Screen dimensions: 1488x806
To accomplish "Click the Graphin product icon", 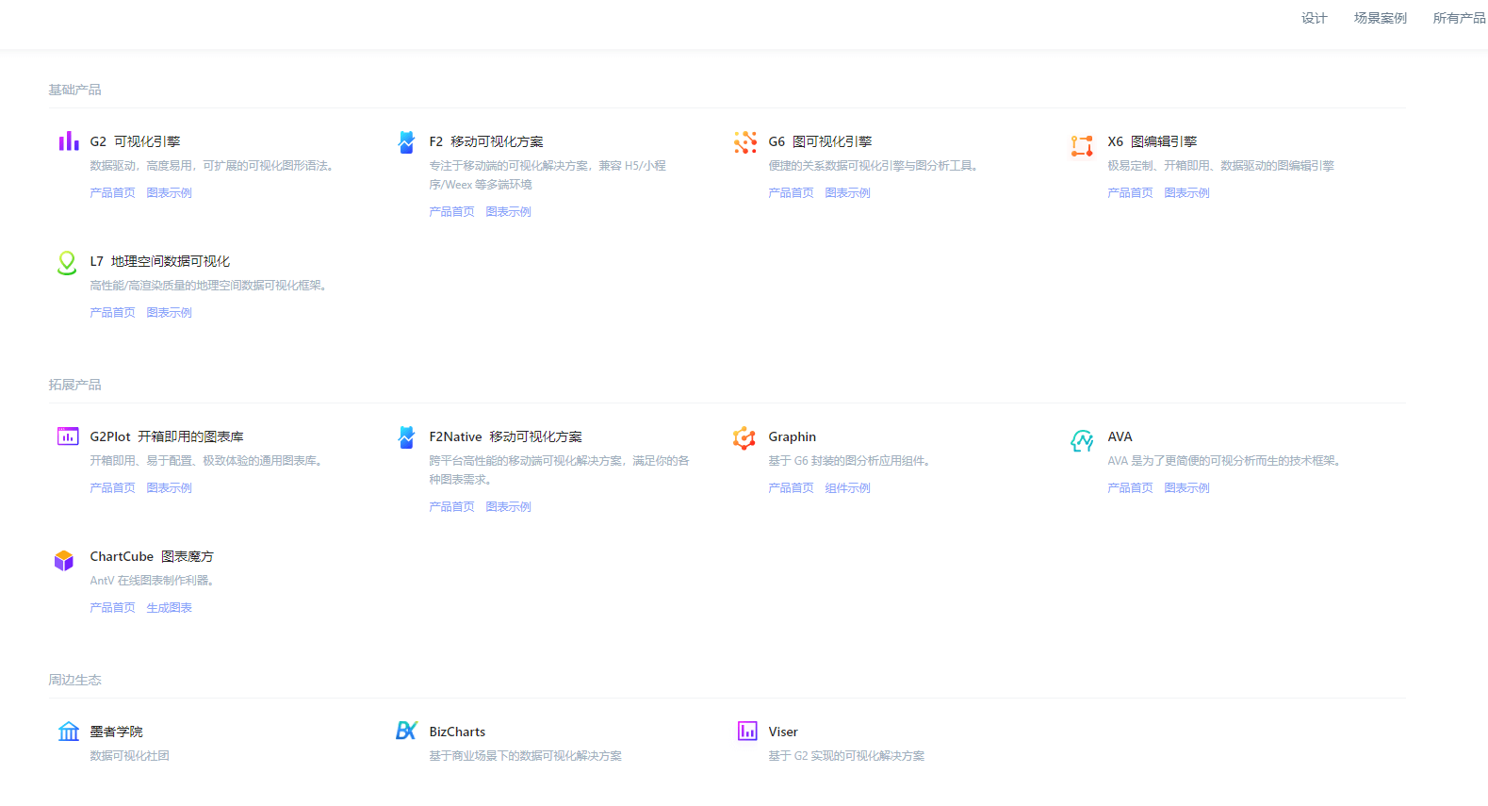I will click(744, 437).
